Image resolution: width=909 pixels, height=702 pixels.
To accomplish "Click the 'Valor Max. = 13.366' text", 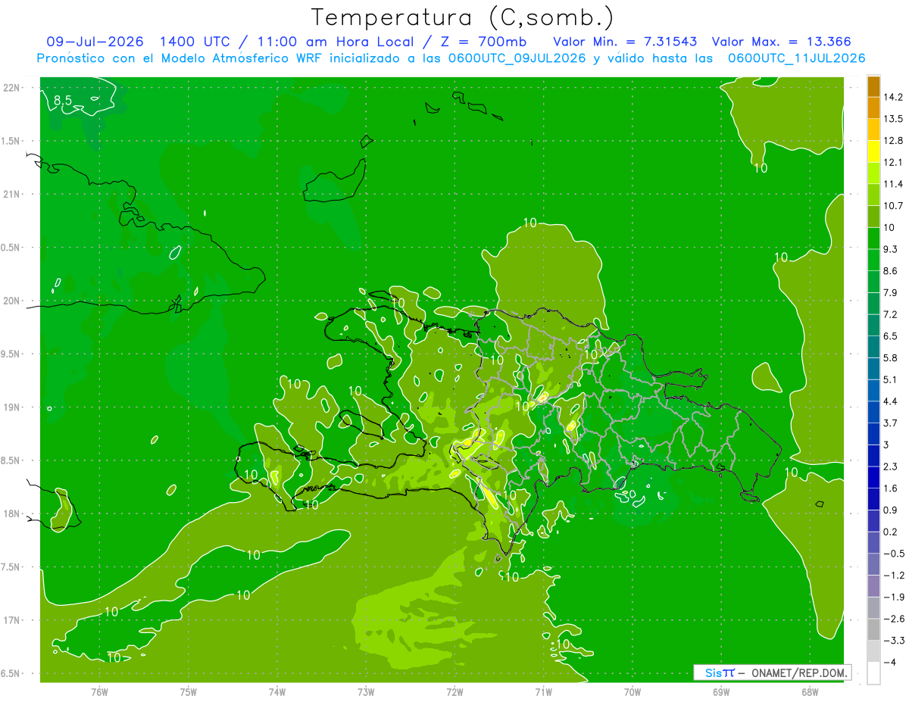I will coord(781,42).
